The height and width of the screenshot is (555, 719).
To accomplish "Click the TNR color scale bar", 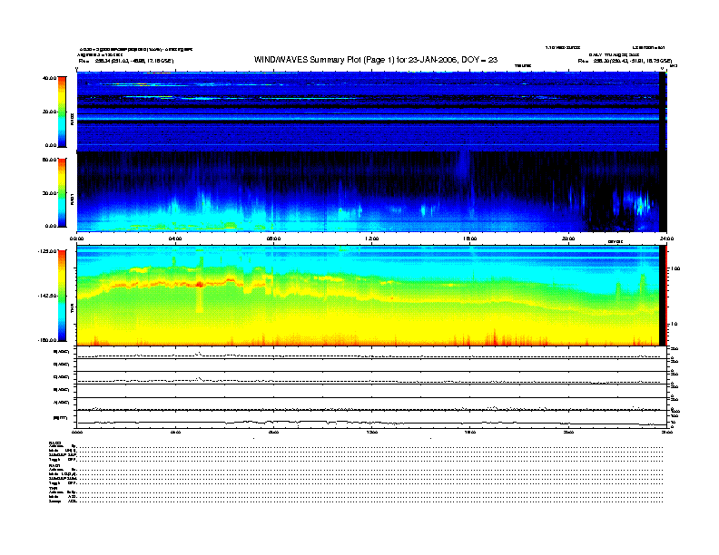I will pyautogui.click(x=62, y=296).
